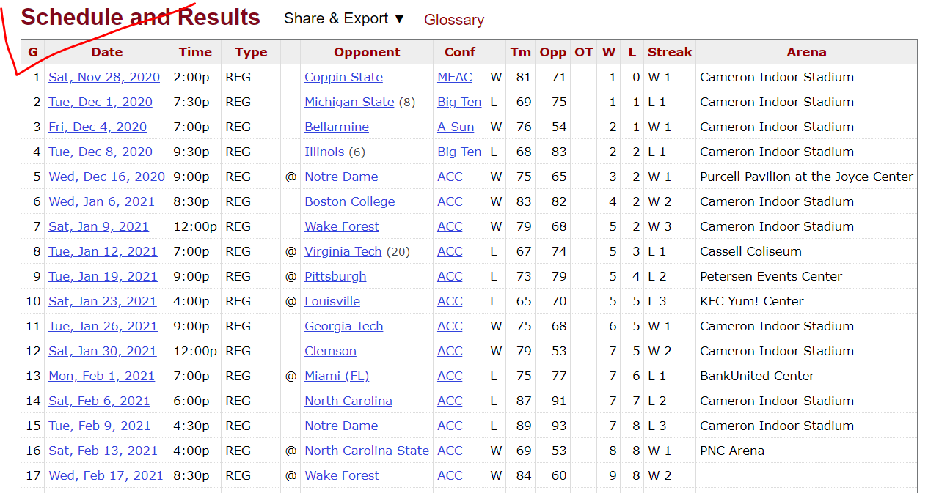Sort table by Opponent column header
The image size is (928, 493).
(x=367, y=52)
